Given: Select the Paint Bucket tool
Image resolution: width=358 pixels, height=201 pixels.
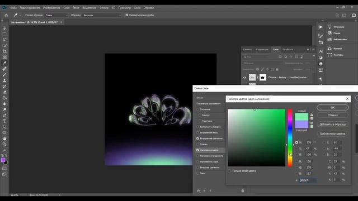Looking at the screenshot, I should [4, 98].
